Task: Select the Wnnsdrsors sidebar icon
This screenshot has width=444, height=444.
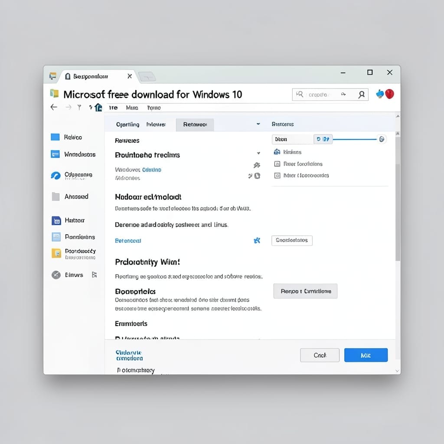Action: coord(55,154)
